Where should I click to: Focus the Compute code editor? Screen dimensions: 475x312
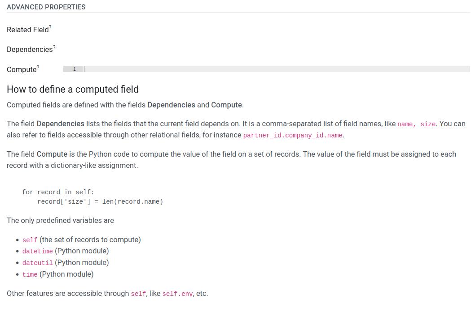pos(277,69)
